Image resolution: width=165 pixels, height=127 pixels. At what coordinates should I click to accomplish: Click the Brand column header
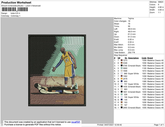[150, 58]
